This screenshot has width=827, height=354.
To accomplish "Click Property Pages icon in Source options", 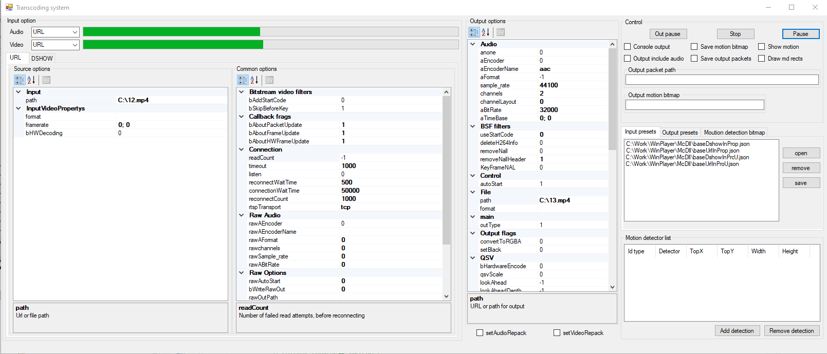I will [46, 80].
